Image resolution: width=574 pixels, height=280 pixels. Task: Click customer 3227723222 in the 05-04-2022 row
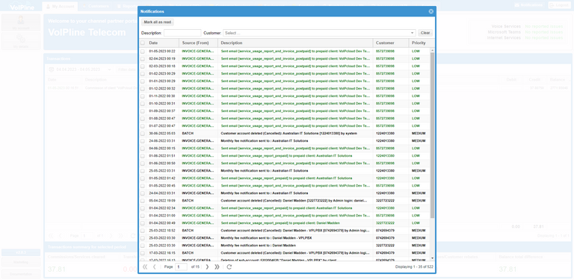(385, 200)
